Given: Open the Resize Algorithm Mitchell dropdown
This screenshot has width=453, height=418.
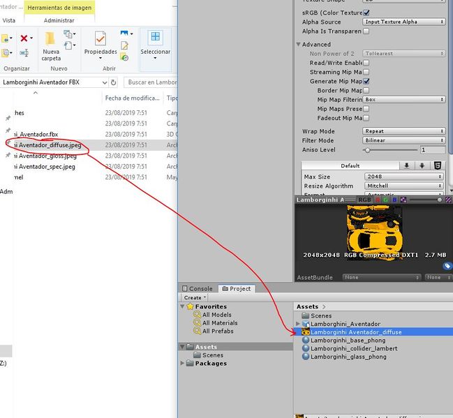Looking at the screenshot, I should [404, 186].
